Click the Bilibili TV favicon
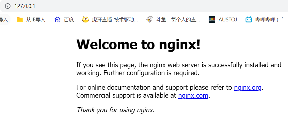Screen dimensions: 288x121 (x=249, y=19)
